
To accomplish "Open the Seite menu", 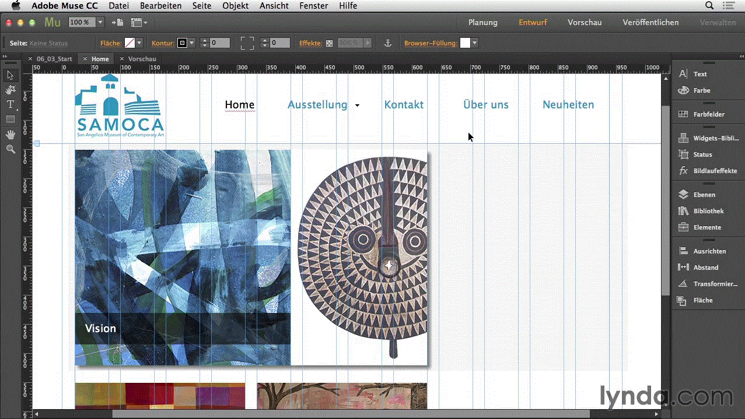I will coord(202,6).
